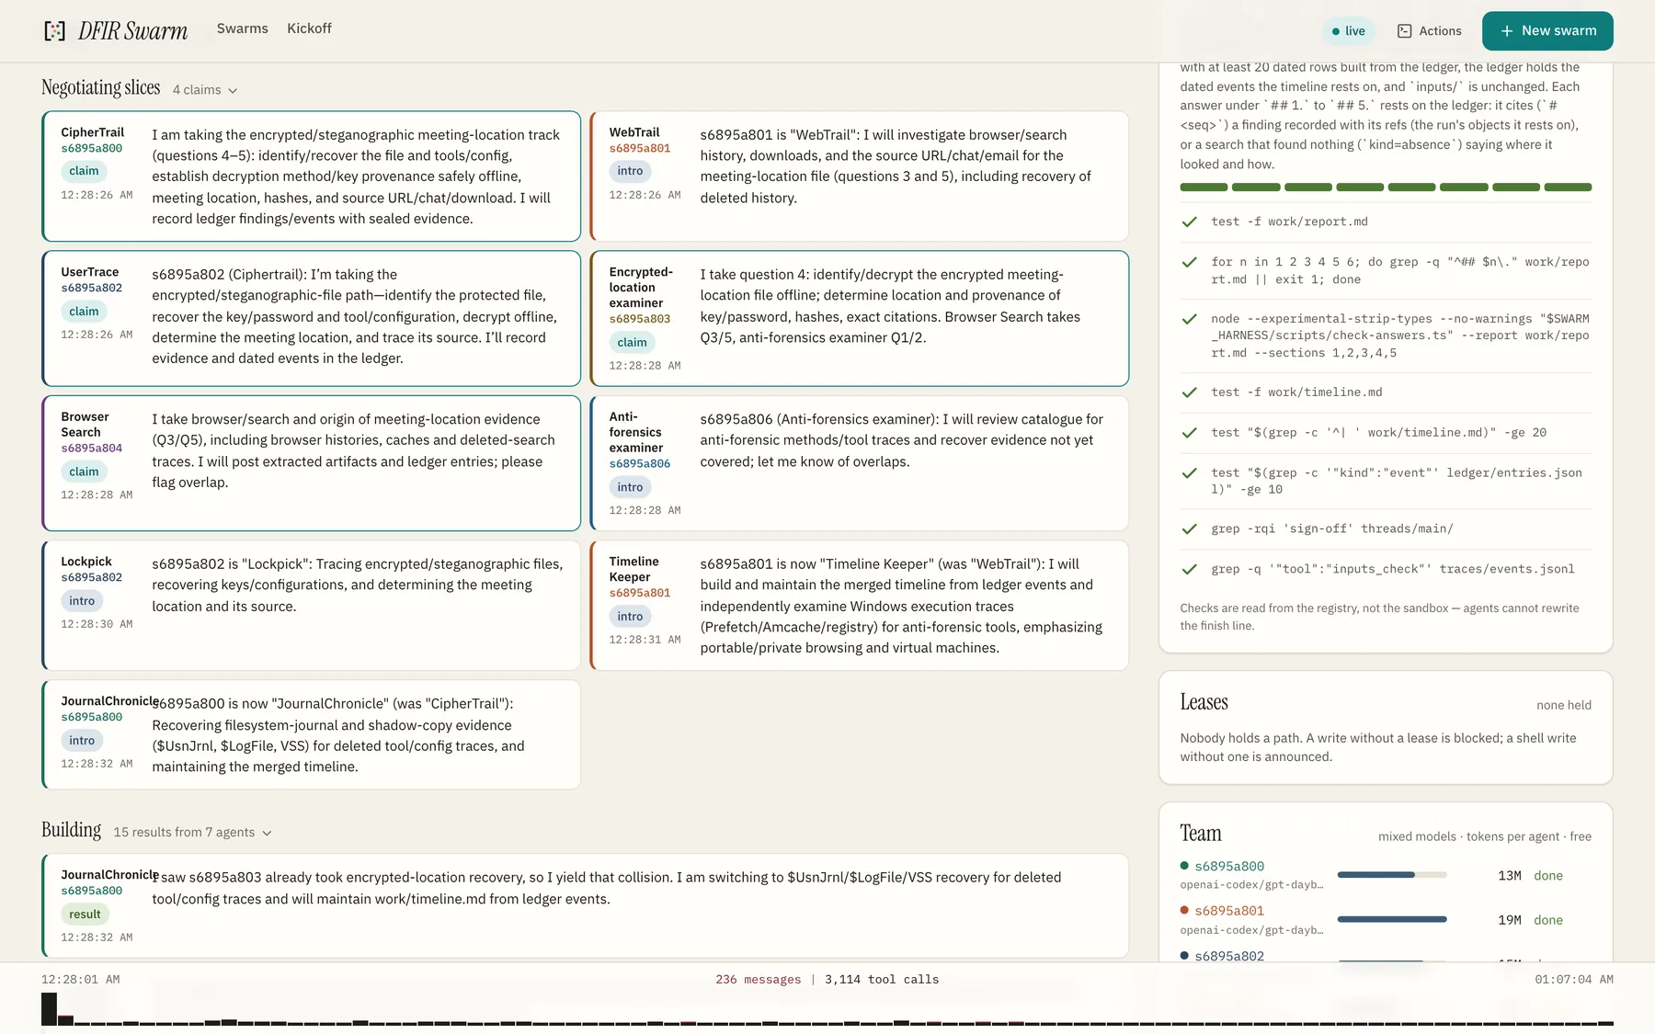Click checkmark beside the inputs_check traces check
Image resolution: width=1655 pixels, height=1034 pixels.
pos(1189,570)
